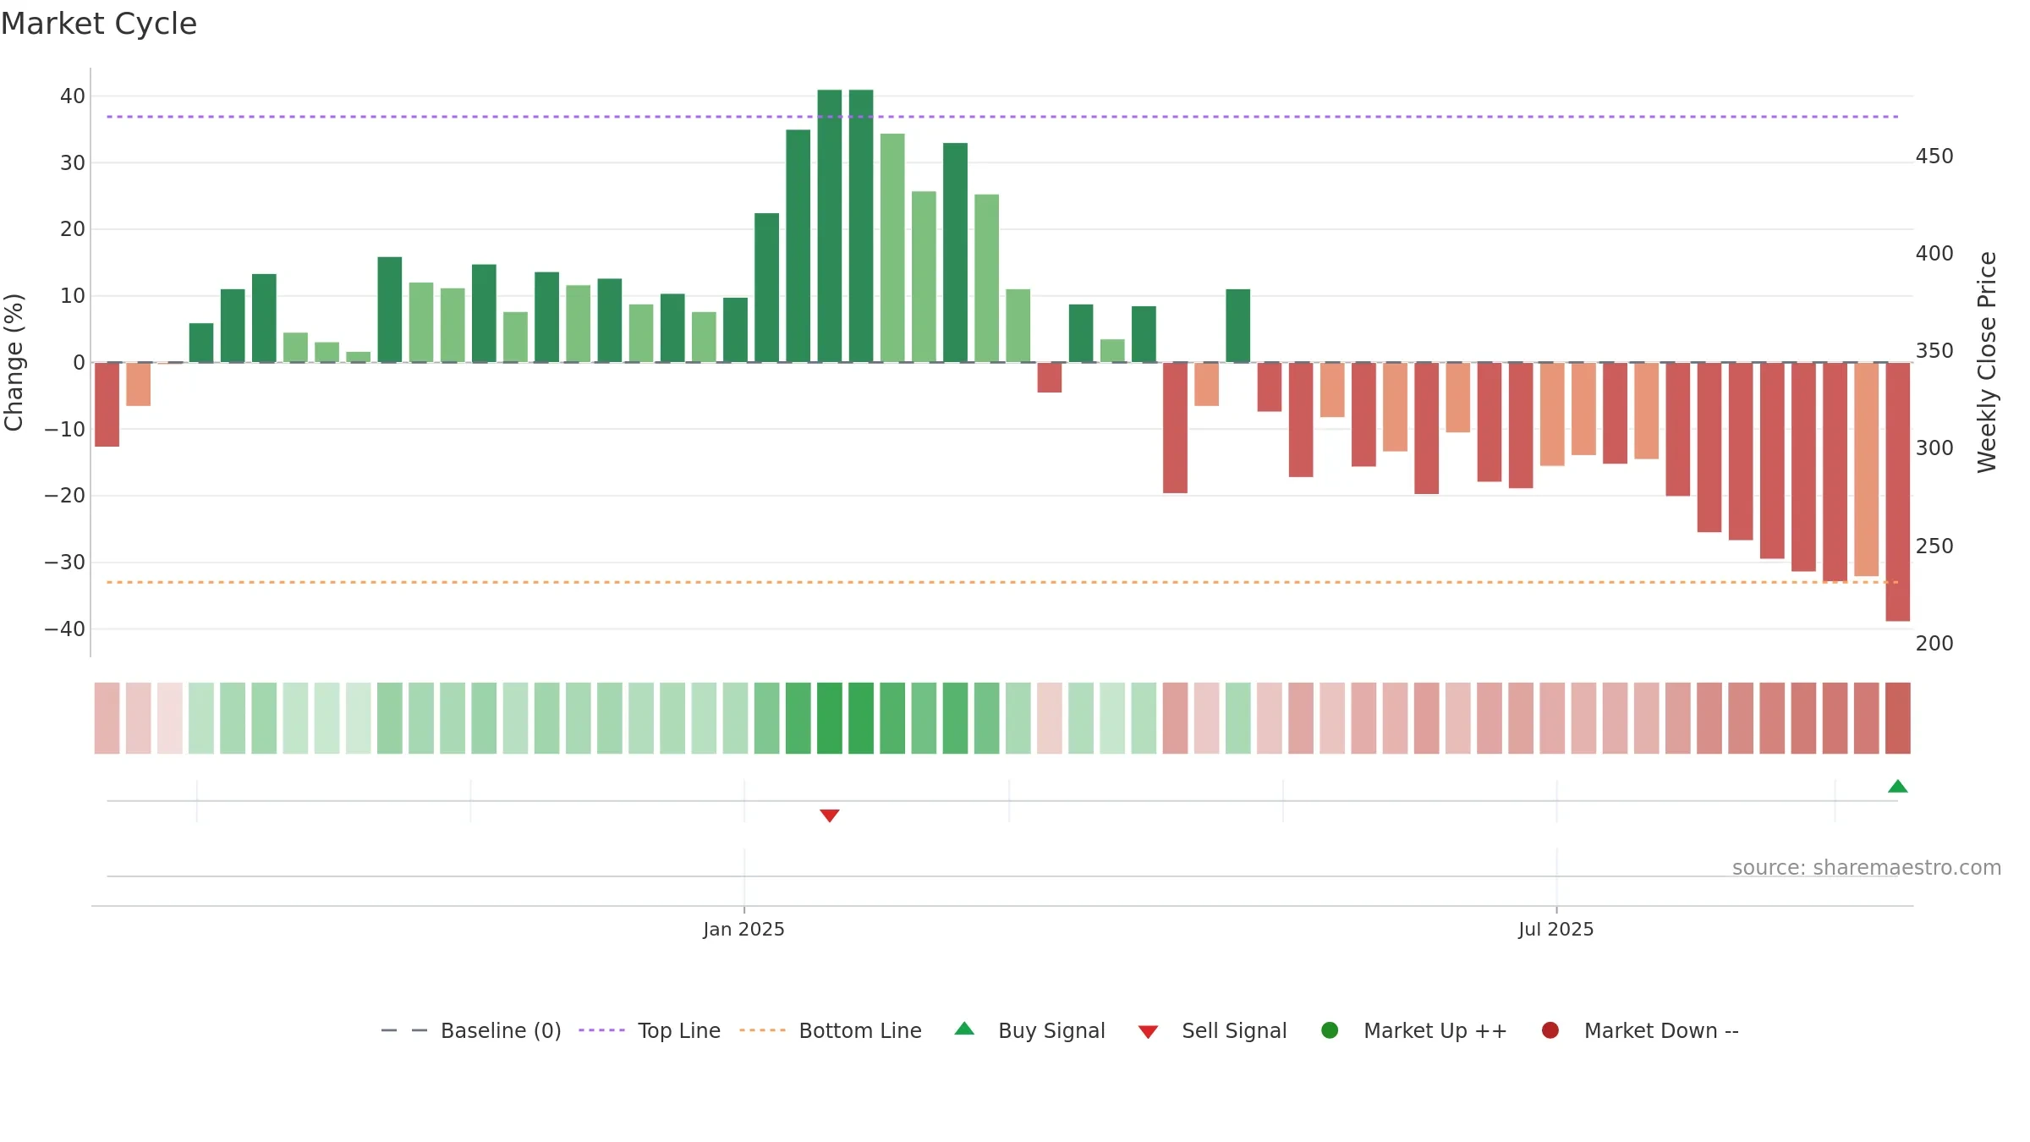Click the 40 left-axis tick label
The width and height of the screenshot is (2030, 1142).
point(73,96)
